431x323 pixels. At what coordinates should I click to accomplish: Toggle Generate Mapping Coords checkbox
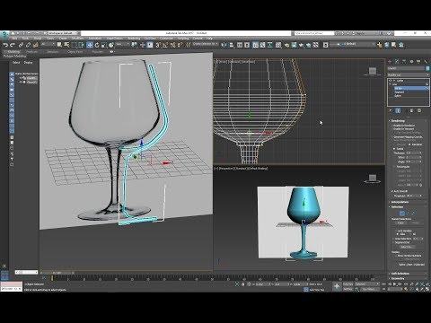pos(391,137)
